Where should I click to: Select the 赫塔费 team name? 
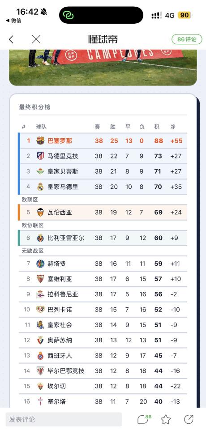click(x=57, y=264)
